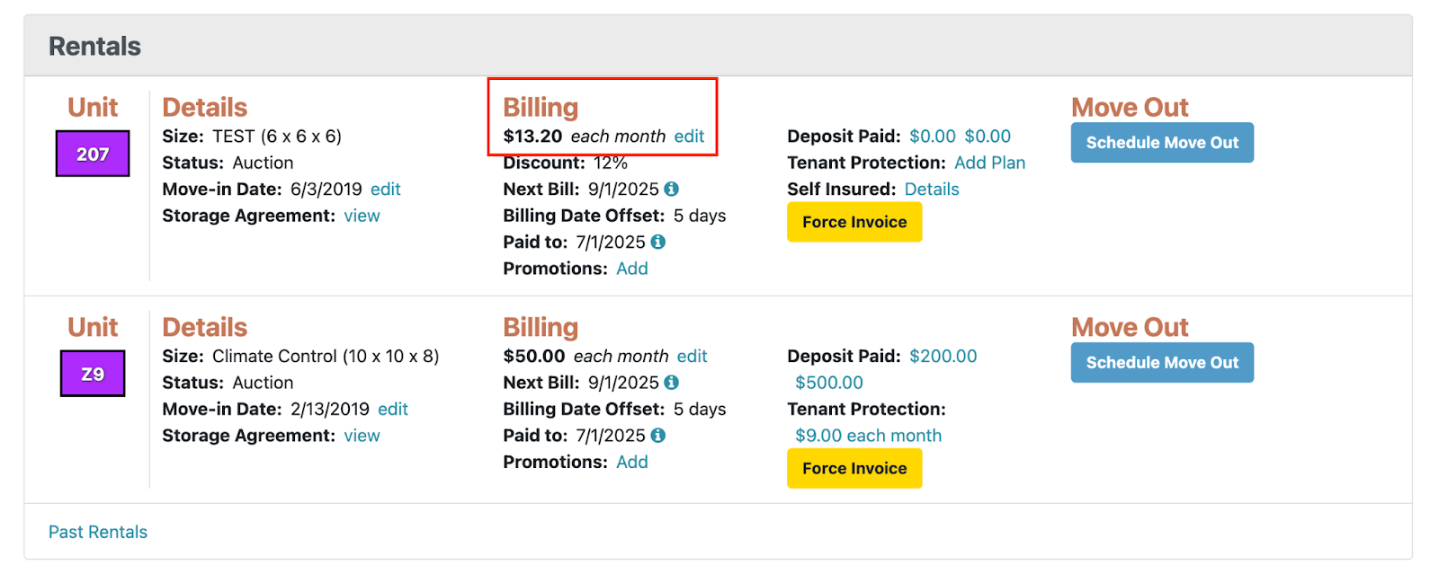View storage agreement for unit Z9
Viewport: 1439px width, 574px height.
pyautogui.click(x=362, y=436)
